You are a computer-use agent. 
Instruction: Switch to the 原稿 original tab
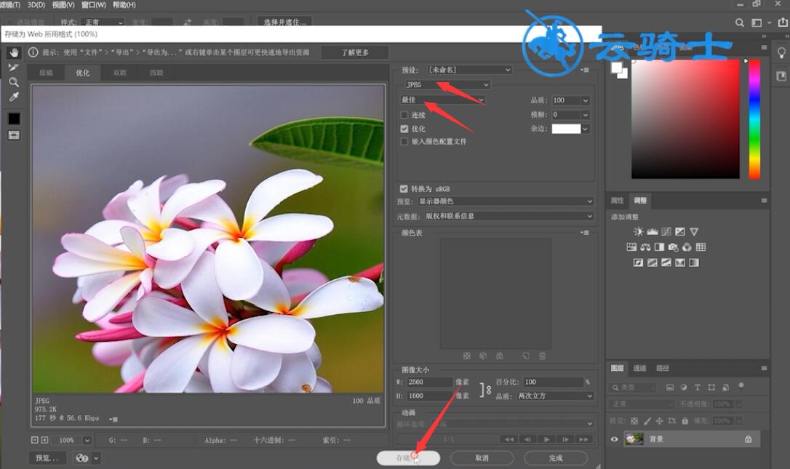[46, 73]
